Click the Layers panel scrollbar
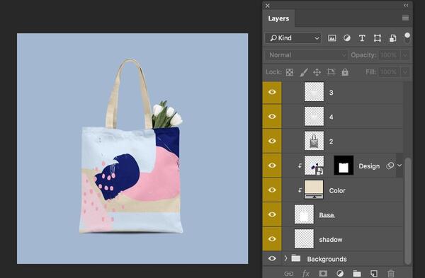The width and height of the screenshot is (425, 278). point(408,211)
